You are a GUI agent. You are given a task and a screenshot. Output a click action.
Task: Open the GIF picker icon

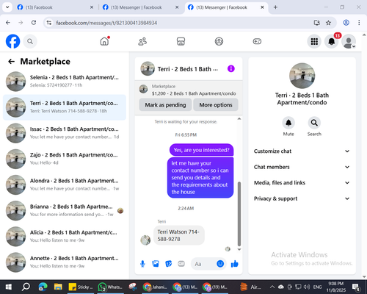pyautogui.click(x=181, y=264)
